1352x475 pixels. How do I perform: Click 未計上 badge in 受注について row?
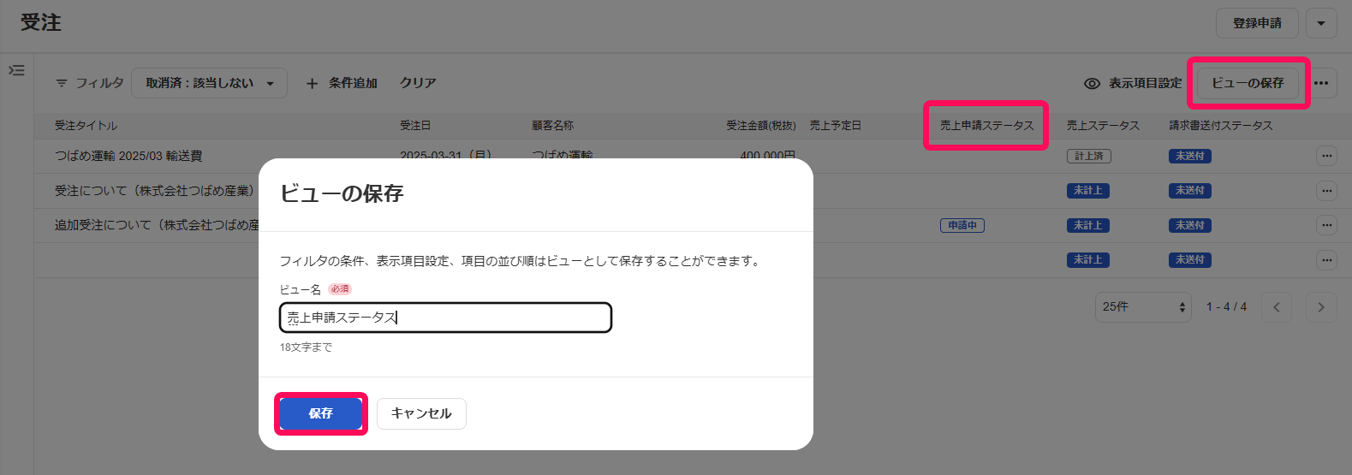[1088, 191]
